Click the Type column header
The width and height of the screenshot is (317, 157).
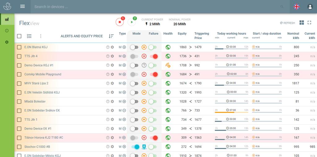pos(122,33)
